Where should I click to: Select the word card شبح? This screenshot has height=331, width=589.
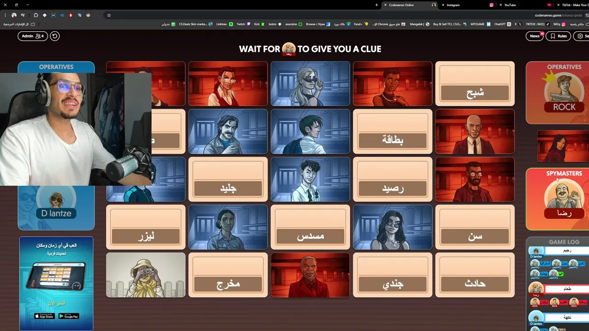475,84
